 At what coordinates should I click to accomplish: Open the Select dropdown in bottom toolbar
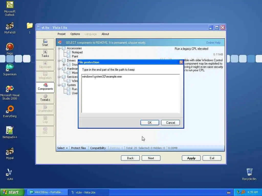pyautogui.click(x=62, y=148)
